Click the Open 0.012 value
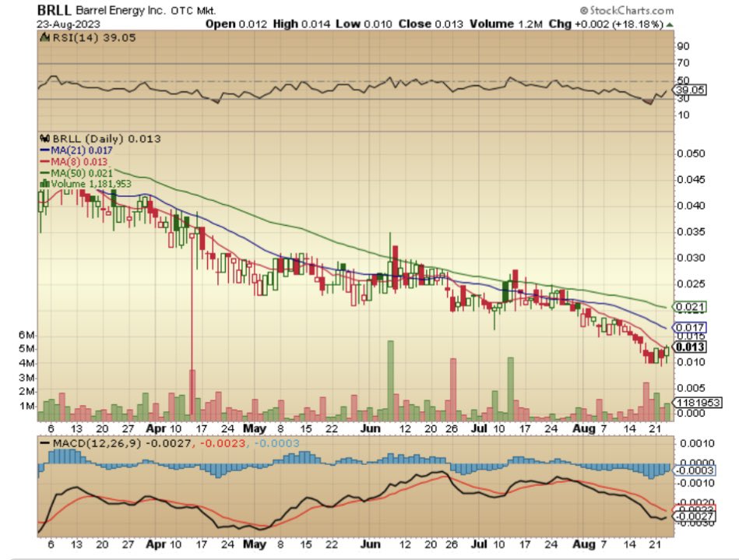The image size is (739, 560). (236, 24)
